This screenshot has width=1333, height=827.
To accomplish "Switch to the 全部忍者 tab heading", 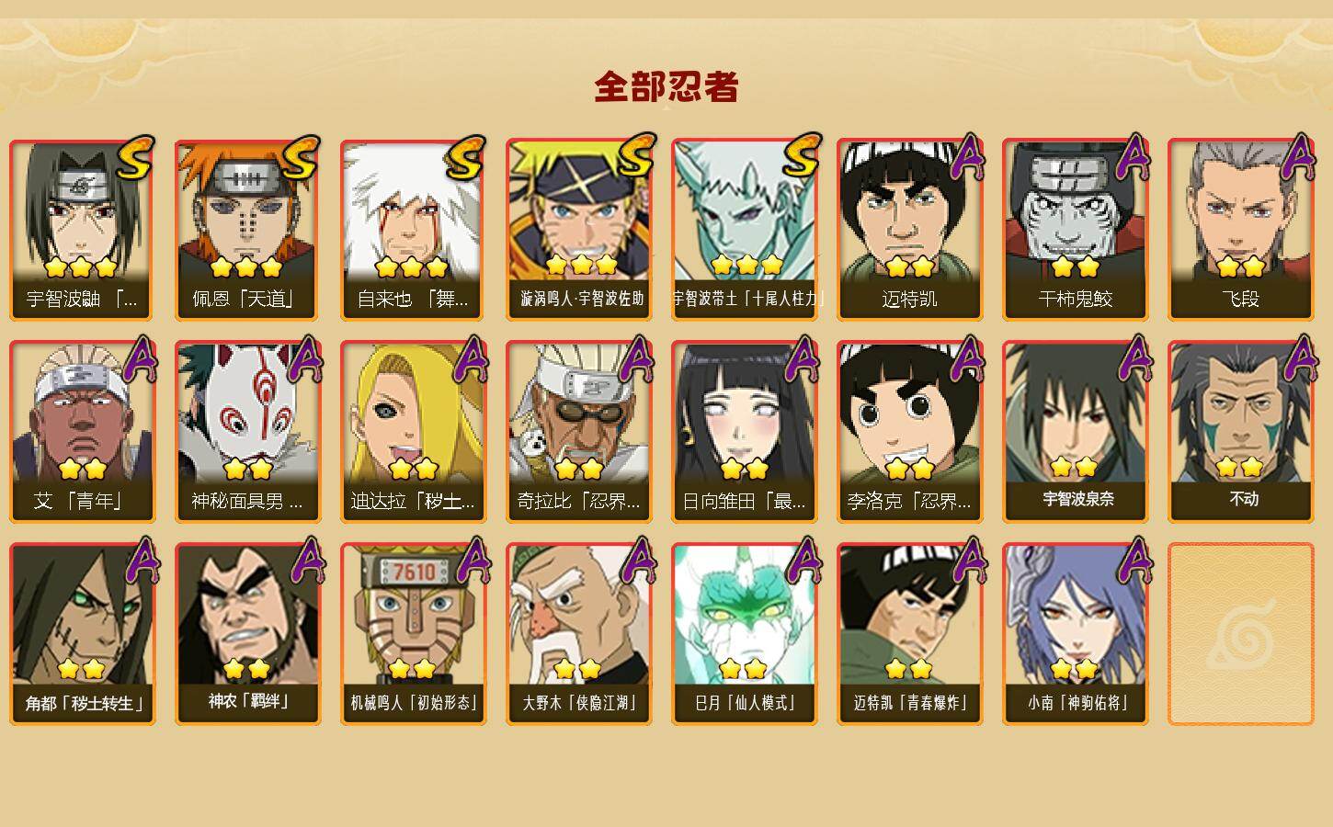I will (666, 86).
